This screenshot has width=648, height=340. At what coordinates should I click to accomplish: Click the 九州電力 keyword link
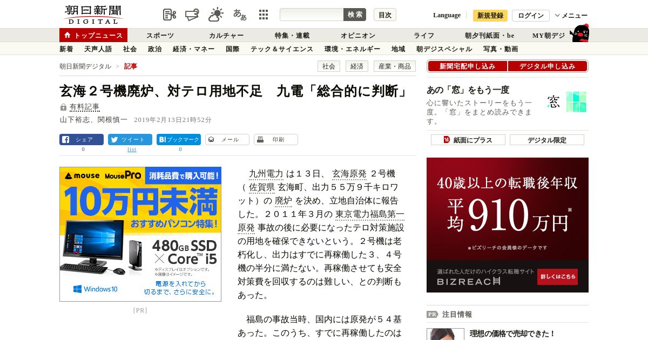click(x=266, y=174)
